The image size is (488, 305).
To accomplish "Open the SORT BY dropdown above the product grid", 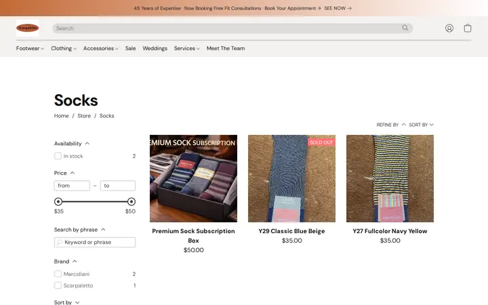I will click(421, 125).
